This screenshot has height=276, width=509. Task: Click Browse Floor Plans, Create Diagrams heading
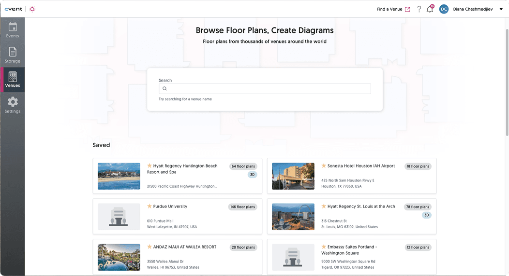(x=265, y=30)
